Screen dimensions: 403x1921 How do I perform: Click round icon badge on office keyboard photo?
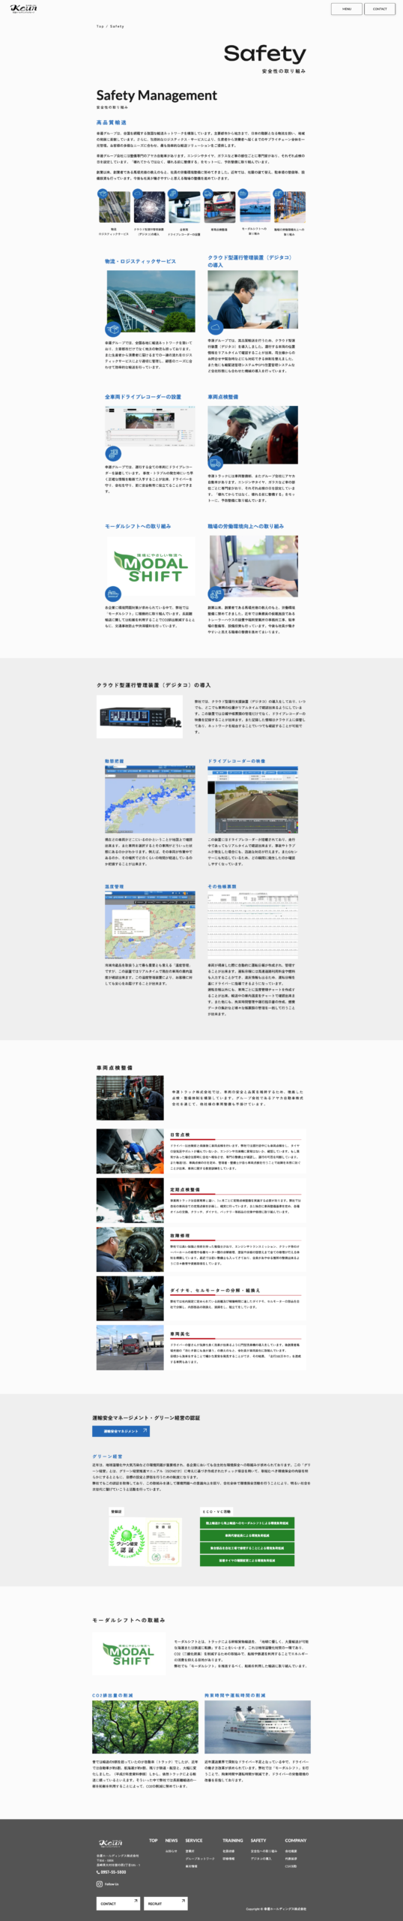point(216,593)
